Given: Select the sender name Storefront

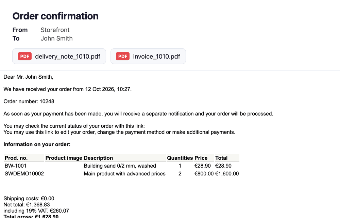Looking at the screenshot, I should coord(55,30).
